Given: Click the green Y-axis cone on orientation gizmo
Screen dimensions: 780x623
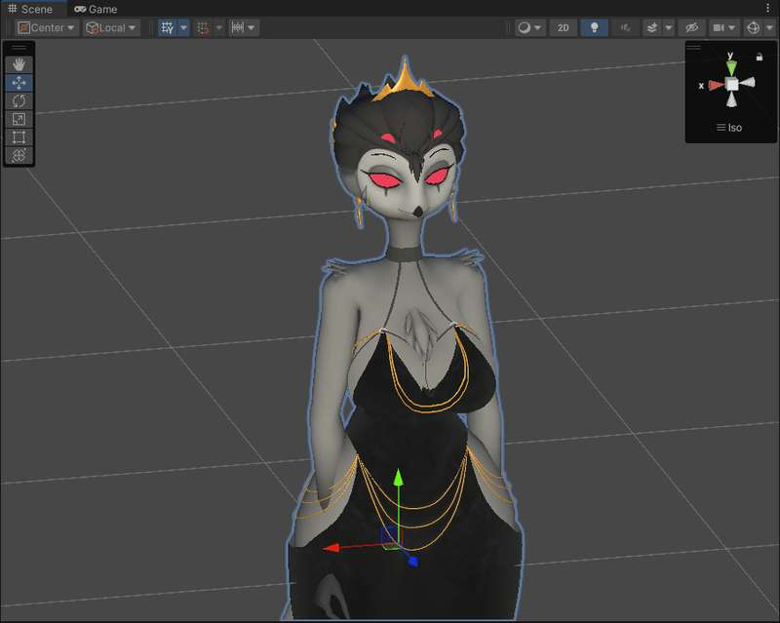Looking at the screenshot, I should pos(731,67).
